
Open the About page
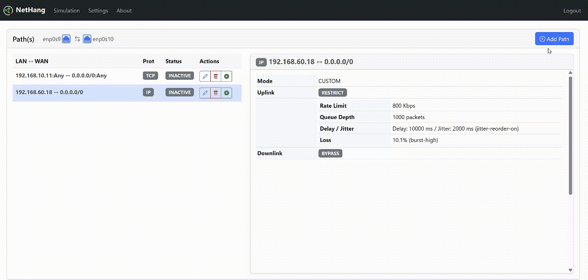(124, 10)
